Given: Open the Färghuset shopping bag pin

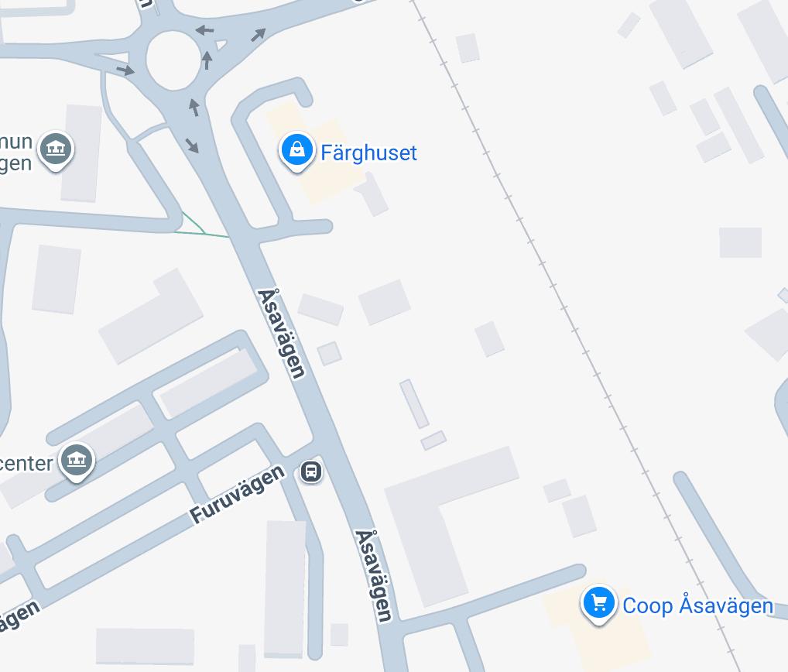Looking at the screenshot, I should 297,151.
